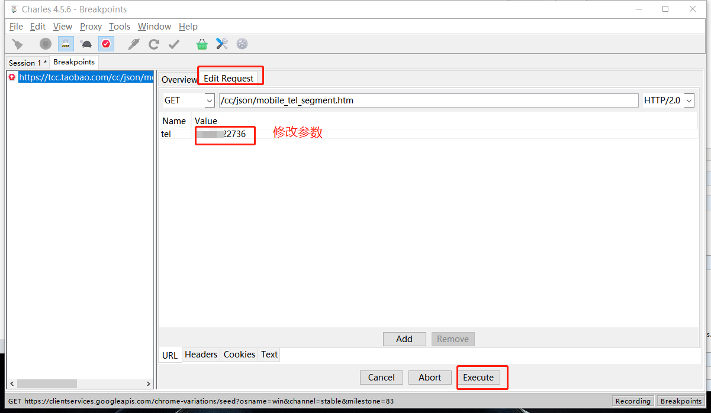Toggle the Breakpoints hexagon icon
Viewport: 711px width, 413px height.
click(x=106, y=44)
